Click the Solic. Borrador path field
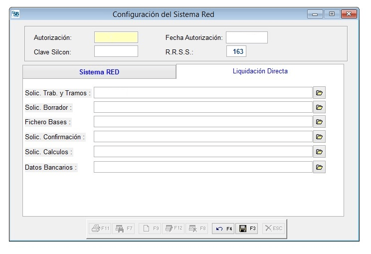 pyautogui.click(x=203, y=107)
